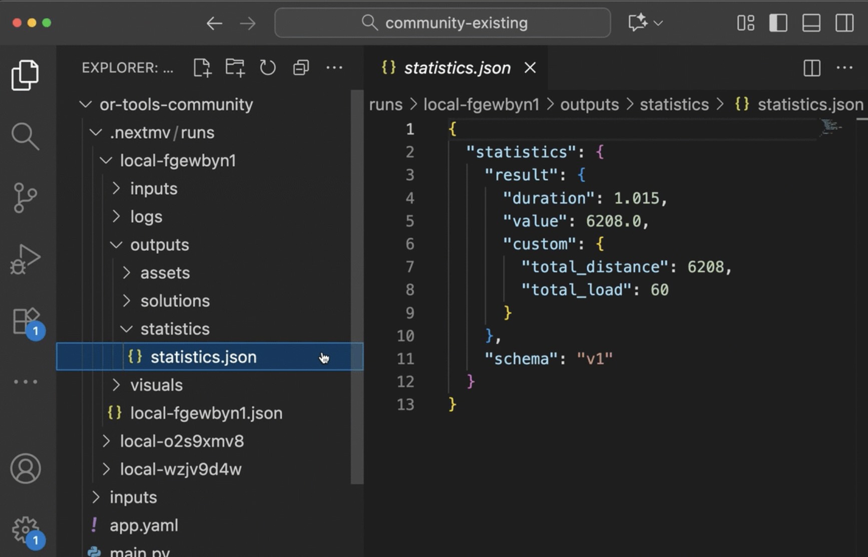Collapse the statistics folder in tree
The height and width of the screenshot is (557, 868).
tap(126, 329)
